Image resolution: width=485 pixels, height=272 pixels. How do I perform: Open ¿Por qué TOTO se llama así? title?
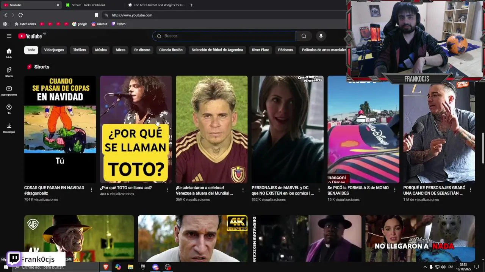(x=126, y=188)
